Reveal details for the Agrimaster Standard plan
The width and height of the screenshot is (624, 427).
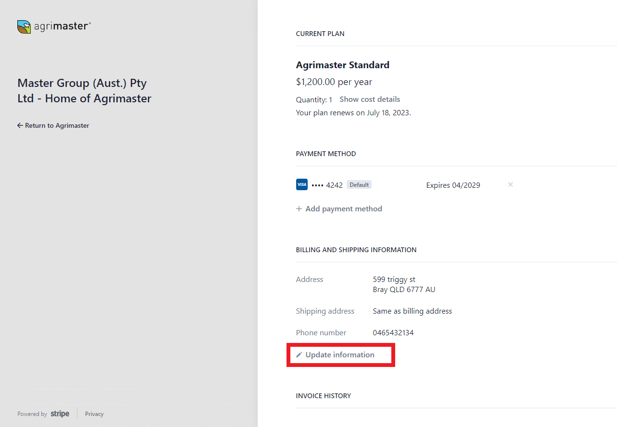(370, 99)
